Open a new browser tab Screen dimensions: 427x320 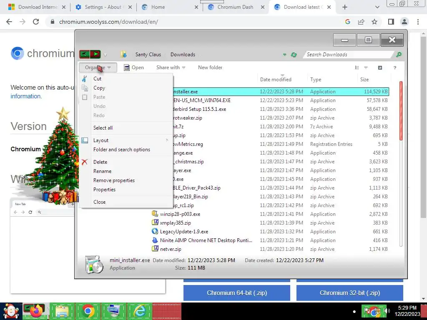pyautogui.click(x=345, y=7)
